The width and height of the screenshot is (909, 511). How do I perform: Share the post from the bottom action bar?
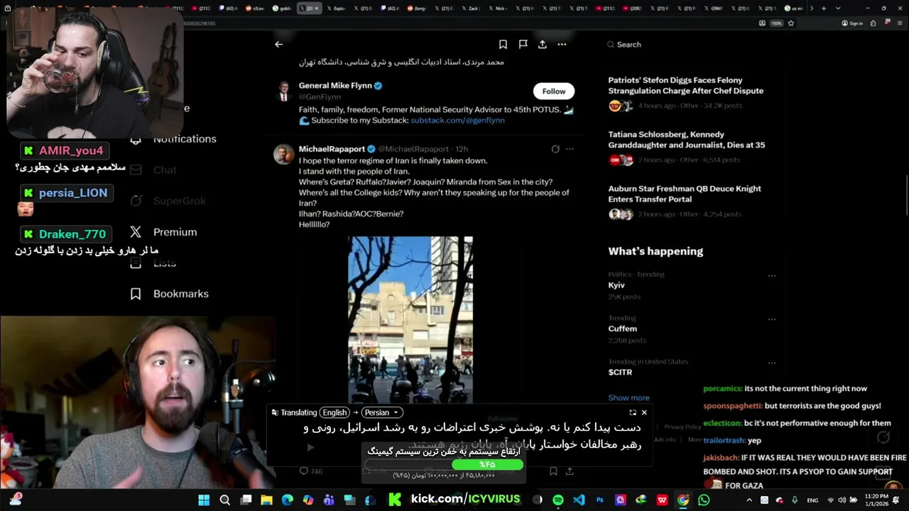(x=570, y=471)
